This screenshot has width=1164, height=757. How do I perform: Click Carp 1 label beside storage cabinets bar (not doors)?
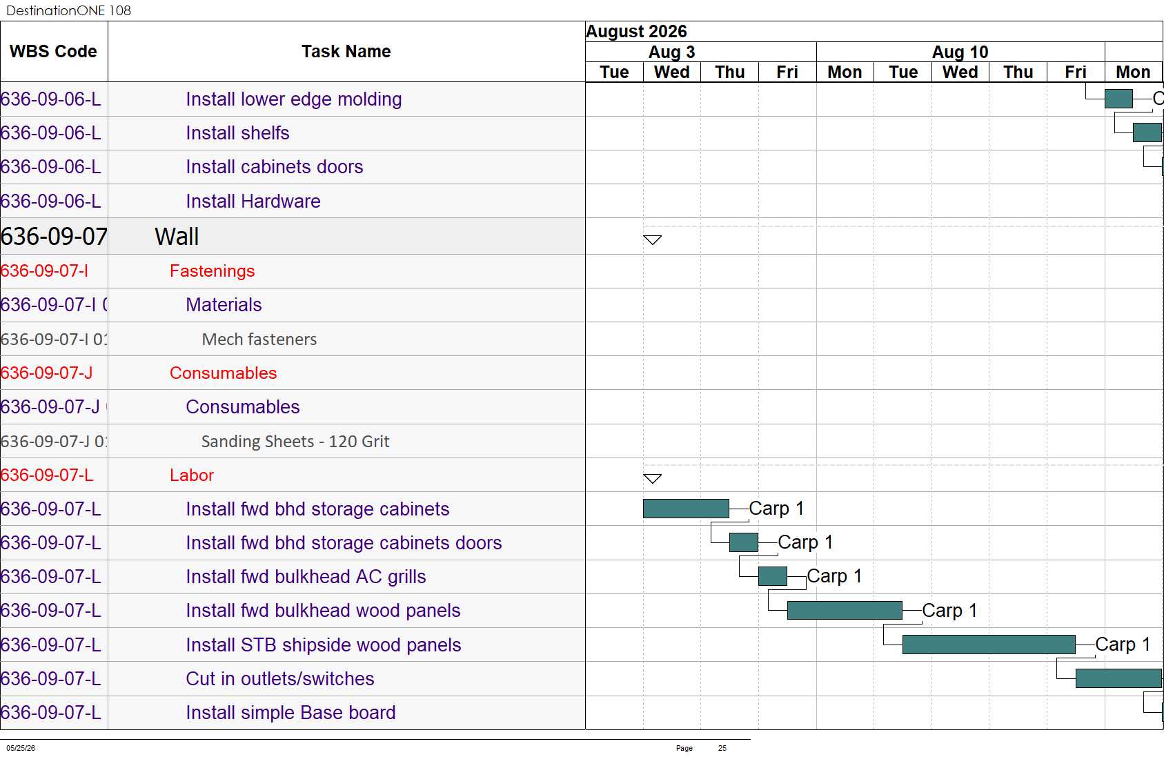[777, 509]
